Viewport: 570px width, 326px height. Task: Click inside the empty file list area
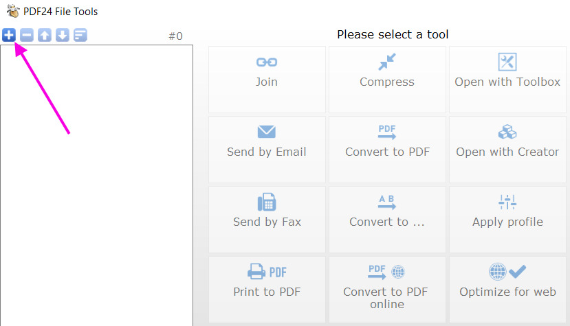pos(97,185)
